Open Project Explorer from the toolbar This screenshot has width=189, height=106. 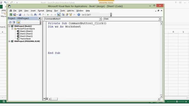coord(63,14)
